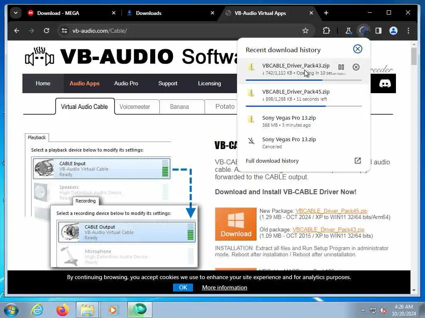This screenshot has width=425, height=318.
Task: Close the Recent download history popup
Action: tap(357, 49)
